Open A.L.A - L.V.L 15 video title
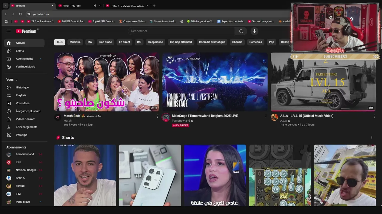 coord(307,116)
